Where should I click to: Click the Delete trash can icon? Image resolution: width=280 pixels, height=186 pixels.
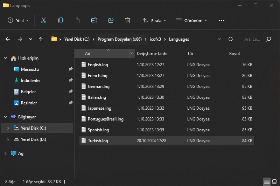[x=128, y=20]
